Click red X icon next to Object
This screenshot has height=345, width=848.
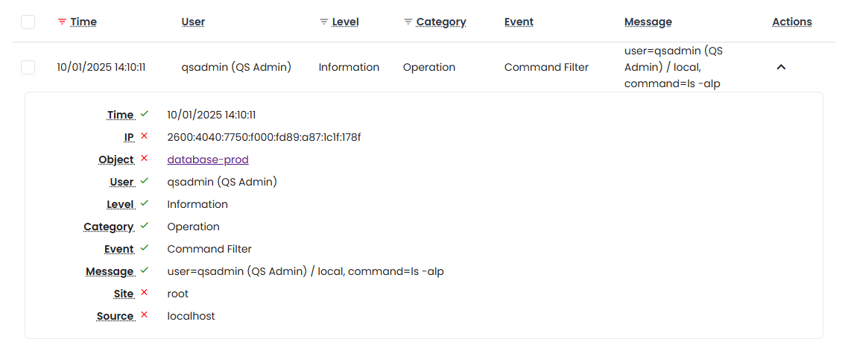pos(145,159)
